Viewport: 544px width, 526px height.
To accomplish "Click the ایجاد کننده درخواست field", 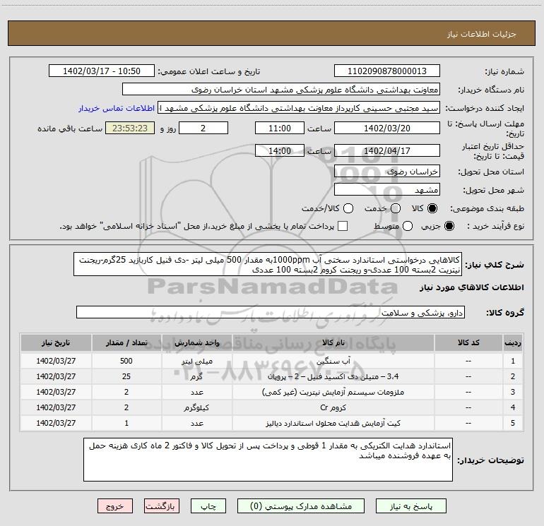I will [x=299, y=107].
